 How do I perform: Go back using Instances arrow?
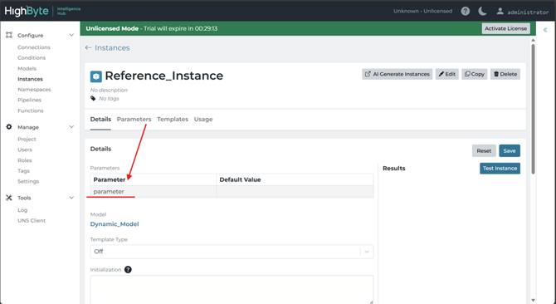coord(88,47)
